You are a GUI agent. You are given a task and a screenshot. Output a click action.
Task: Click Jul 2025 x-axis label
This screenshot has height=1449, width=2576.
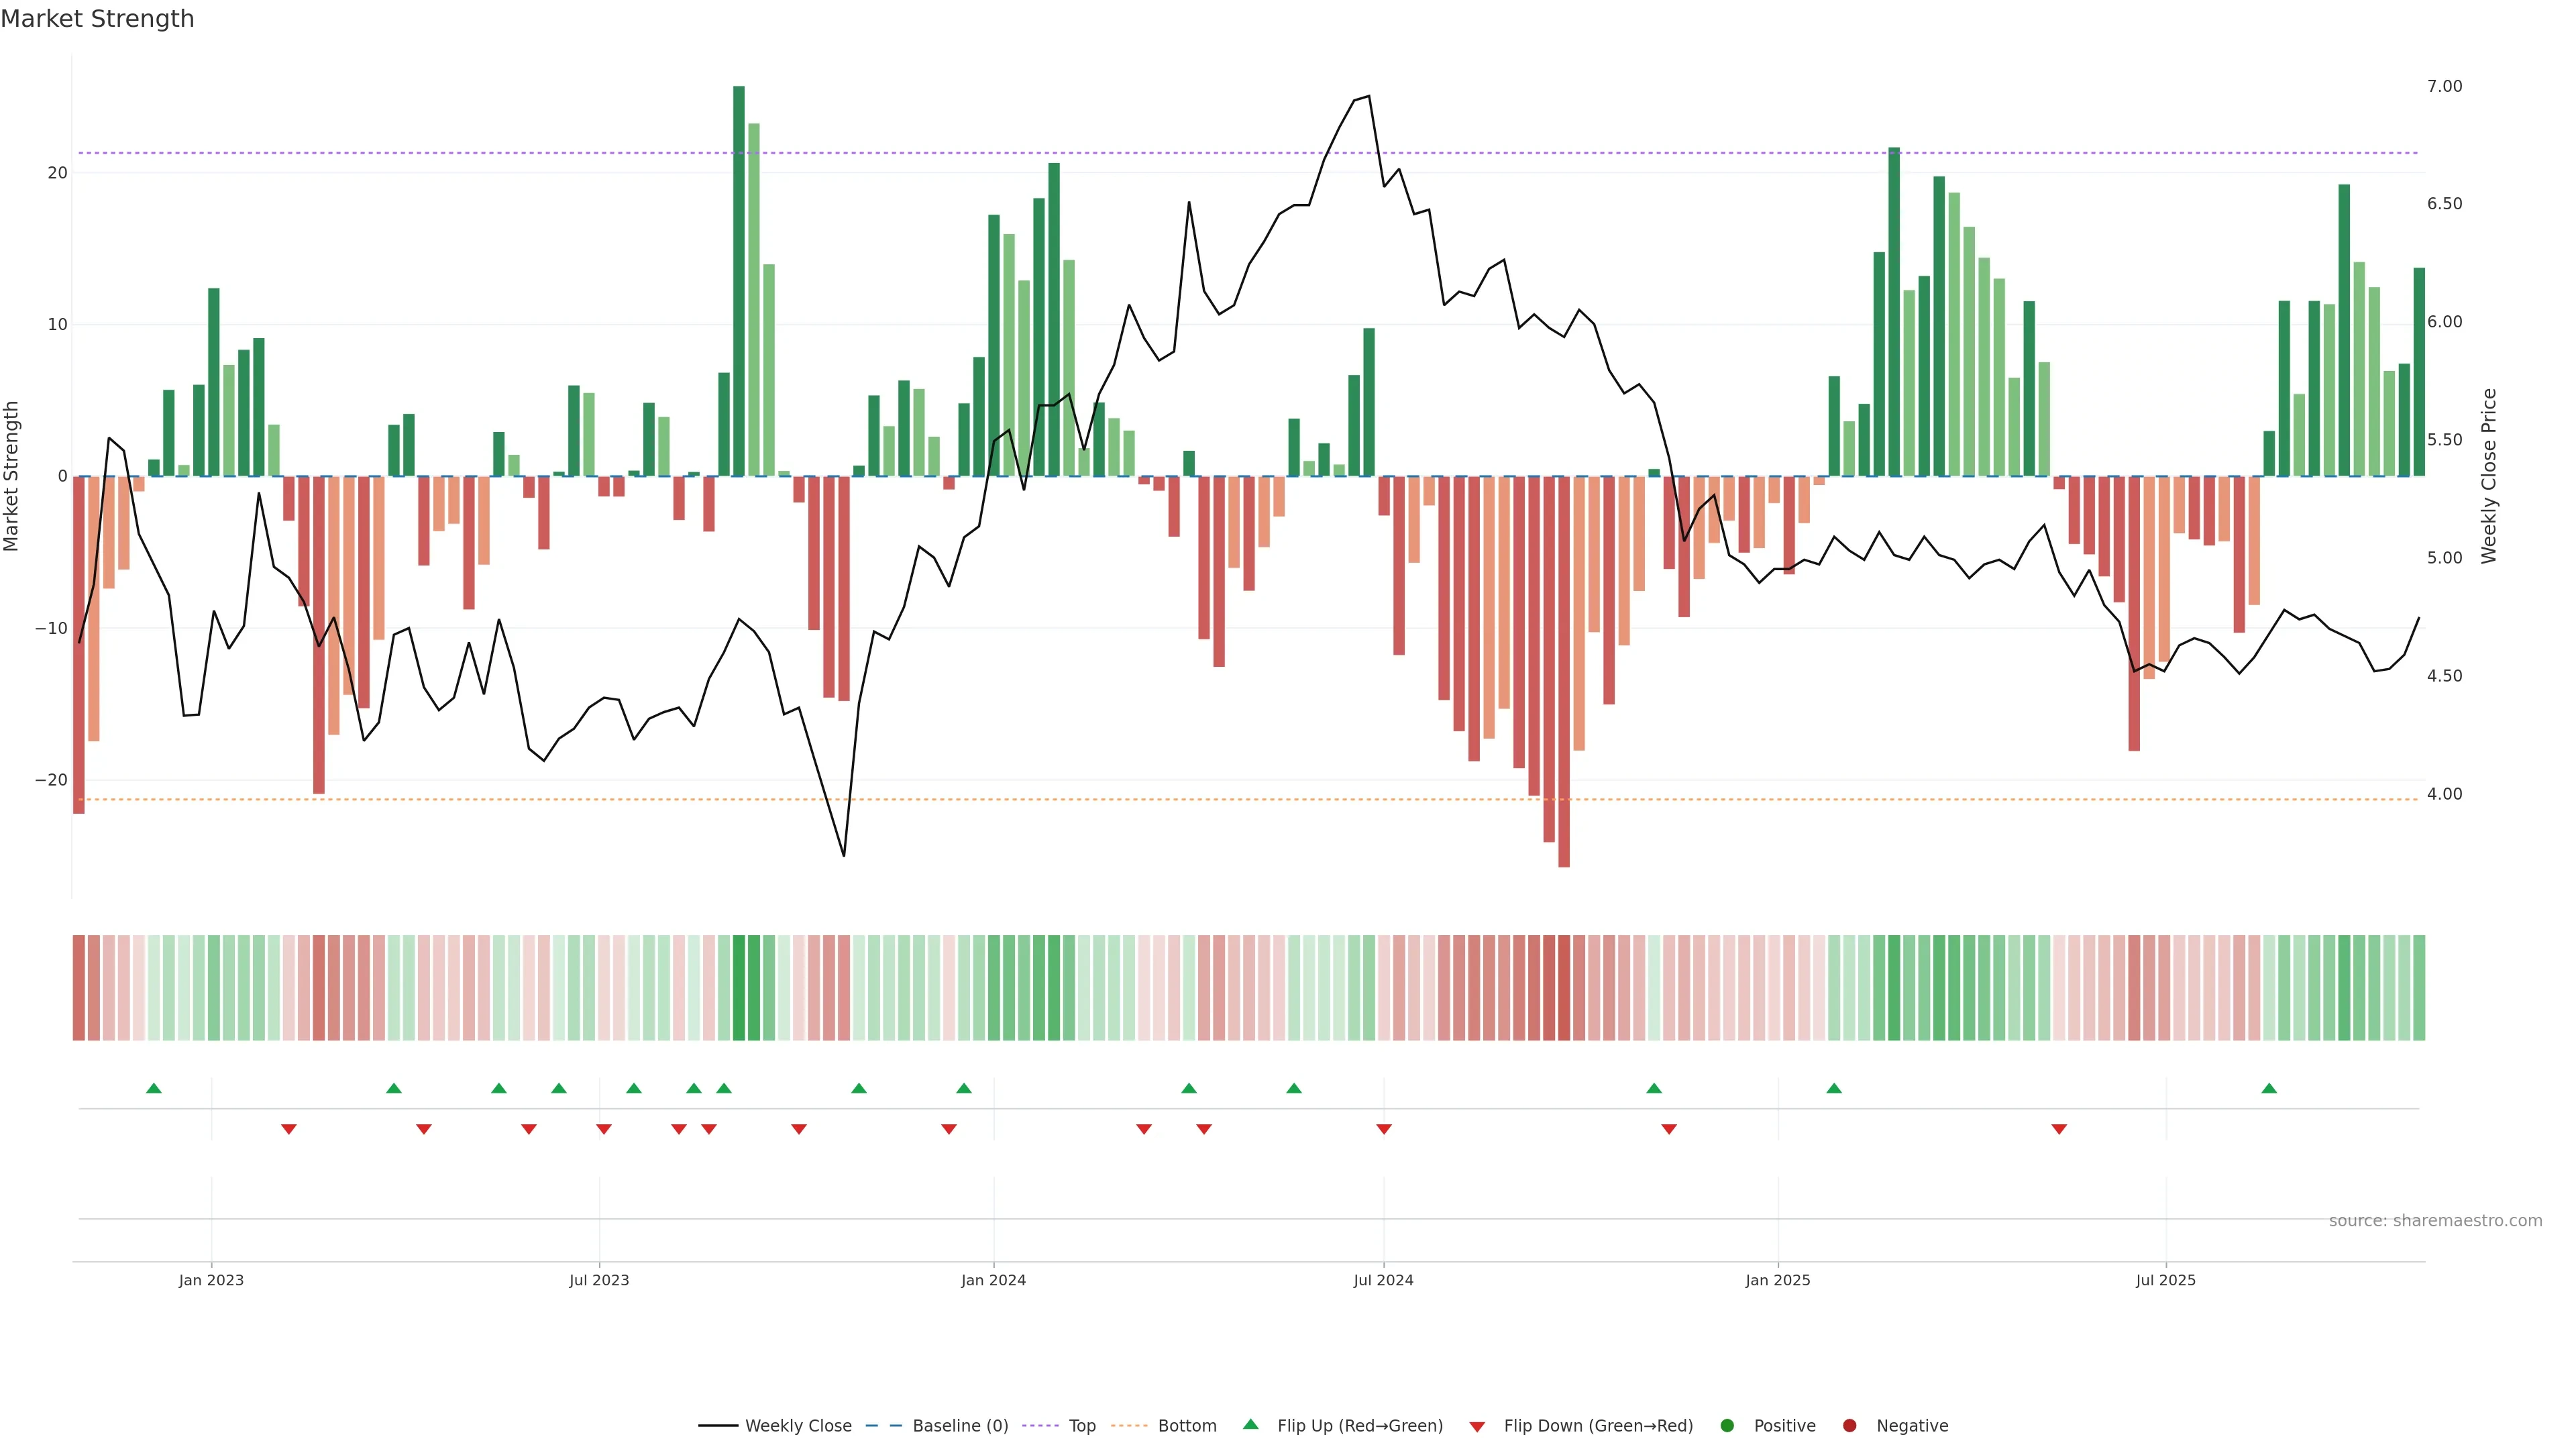pos(2165,1281)
